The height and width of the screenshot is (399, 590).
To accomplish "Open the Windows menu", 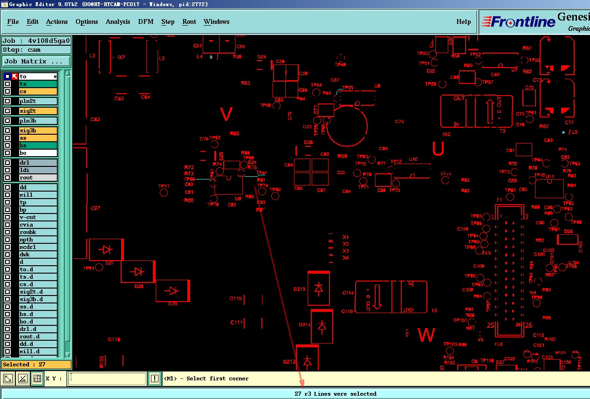I will pyautogui.click(x=217, y=21).
